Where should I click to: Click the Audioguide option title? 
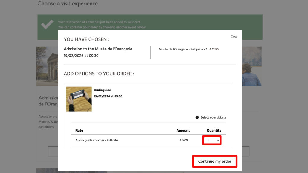tap(102, 90)
